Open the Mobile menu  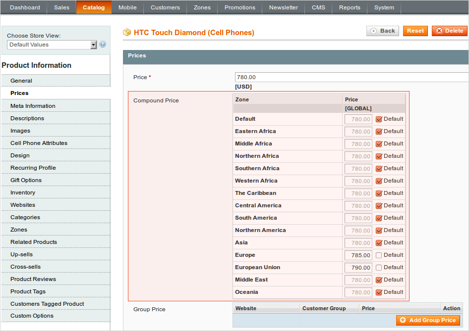point(127,7)
